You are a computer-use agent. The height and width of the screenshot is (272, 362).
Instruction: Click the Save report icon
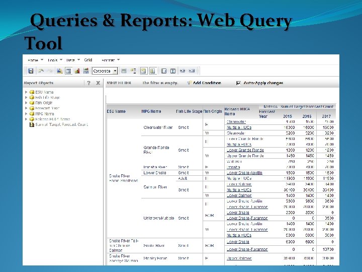[x=31, y=71]
